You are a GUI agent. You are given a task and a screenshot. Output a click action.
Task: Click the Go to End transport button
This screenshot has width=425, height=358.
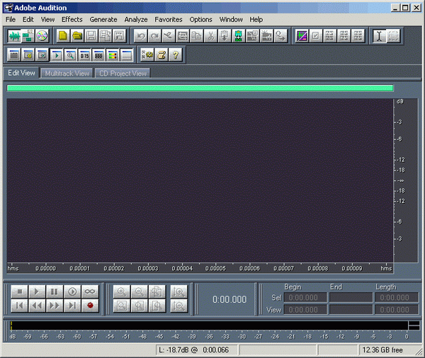coord(72,306)
